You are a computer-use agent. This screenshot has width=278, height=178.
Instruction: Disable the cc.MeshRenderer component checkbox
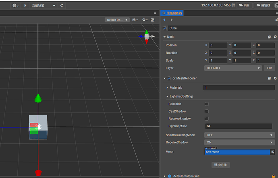point(169,78)
